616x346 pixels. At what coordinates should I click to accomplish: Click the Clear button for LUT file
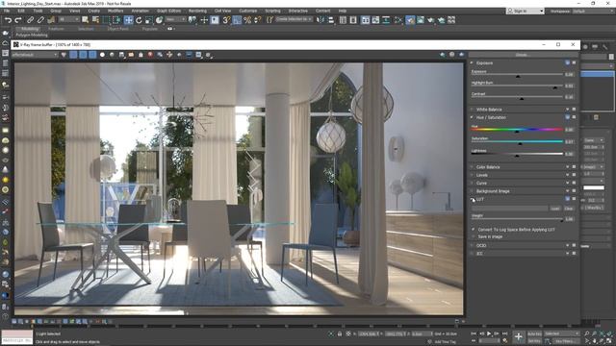[569, 209]
